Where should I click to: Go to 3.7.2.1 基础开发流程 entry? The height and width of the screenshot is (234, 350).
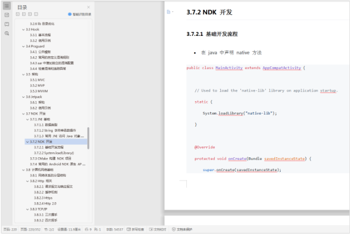49,147
